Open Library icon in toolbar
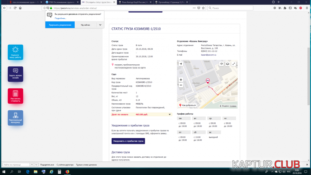The width and height of the screenshot is (311, 175). coord(280,8)
